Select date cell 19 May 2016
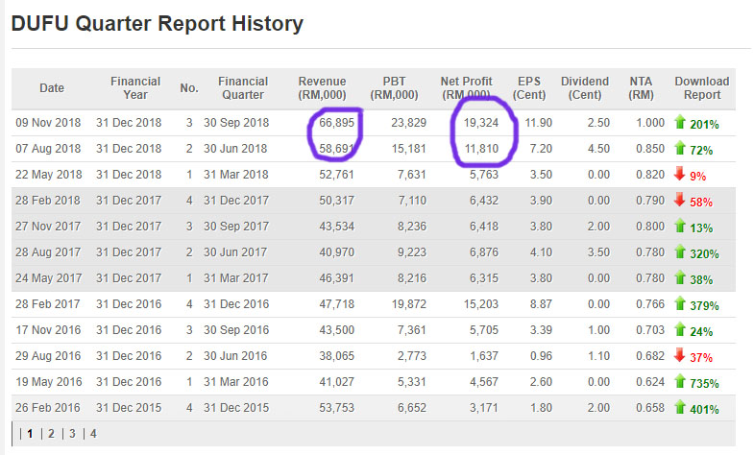754x455 pixels. point(49,382)
